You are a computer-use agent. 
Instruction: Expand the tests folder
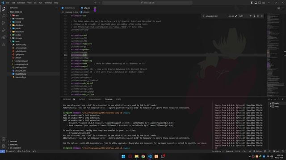17,41
